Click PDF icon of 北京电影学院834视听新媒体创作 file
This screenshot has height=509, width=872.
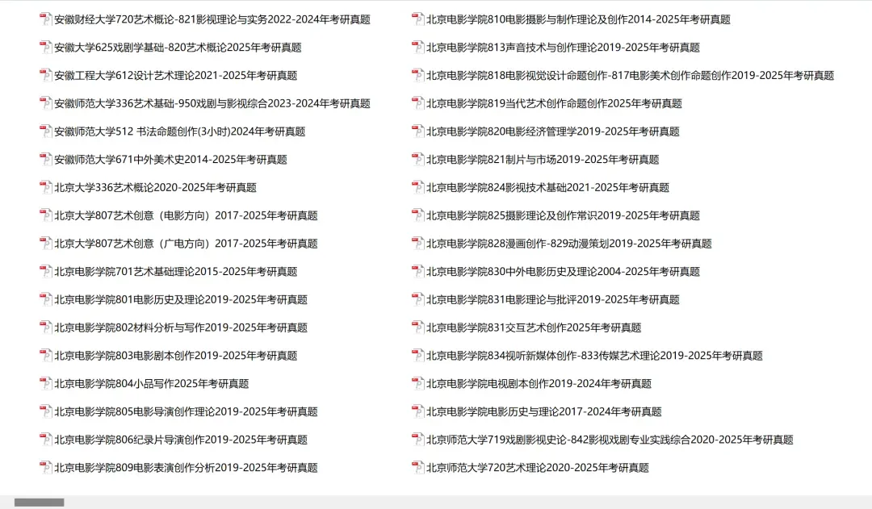tap(417, 355)
